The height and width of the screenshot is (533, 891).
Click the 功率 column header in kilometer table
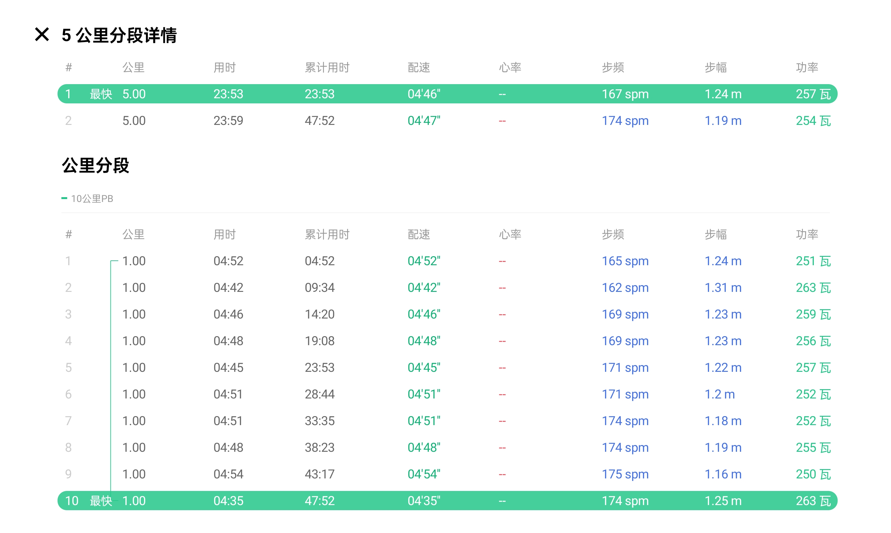806,234
